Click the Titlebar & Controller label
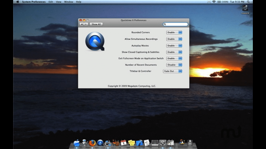Image resolution: width=266 pixels, height=149 pixels. click(x=140, y=71)
